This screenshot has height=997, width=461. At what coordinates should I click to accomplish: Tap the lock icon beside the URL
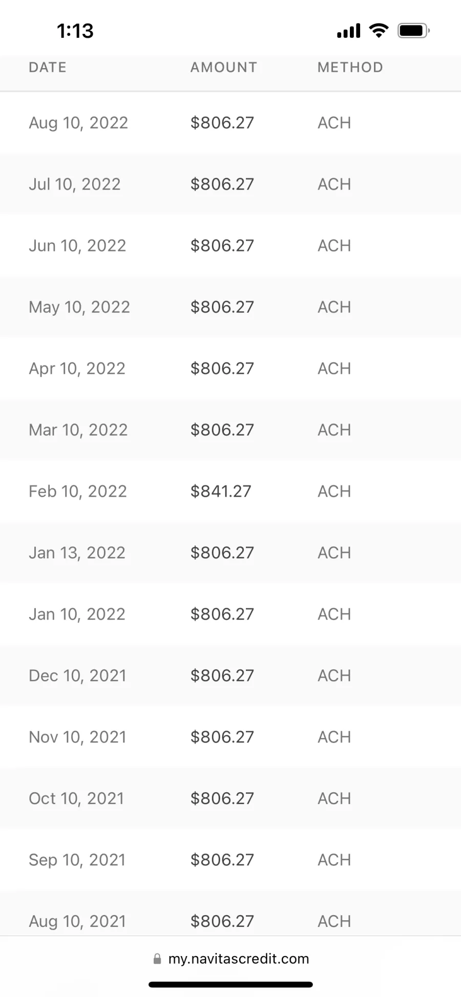[157, 959]
